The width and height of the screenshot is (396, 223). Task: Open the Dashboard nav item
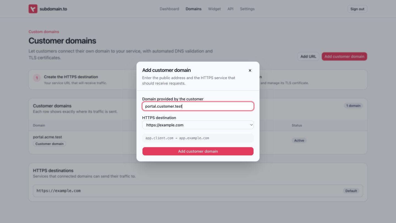click(169, 9)
